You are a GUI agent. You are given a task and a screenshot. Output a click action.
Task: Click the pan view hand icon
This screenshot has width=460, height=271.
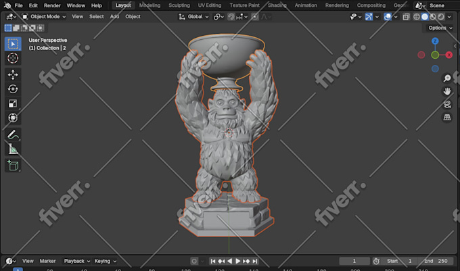pos(447,91)
